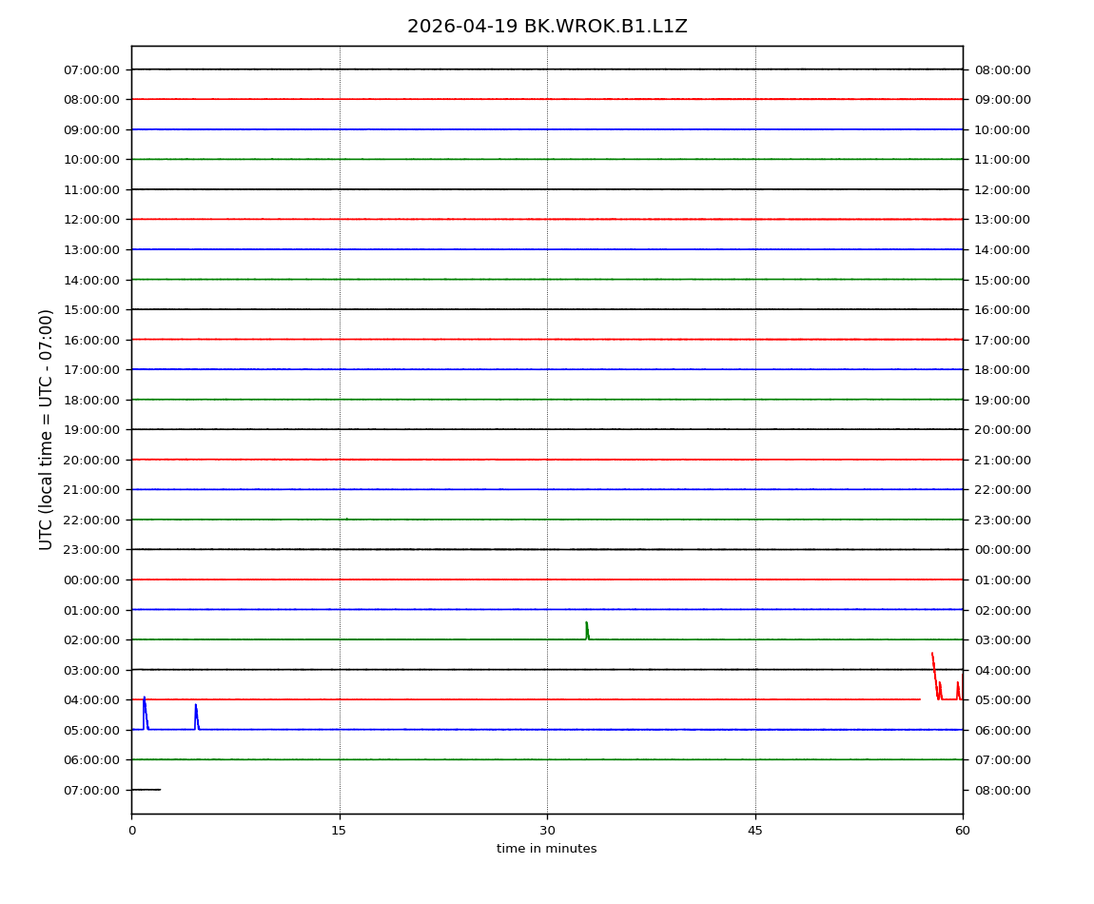Click the 19:00:00 label on the right axis
The width and height of the screenshot is (1094, 904).
coord(1002,400)
